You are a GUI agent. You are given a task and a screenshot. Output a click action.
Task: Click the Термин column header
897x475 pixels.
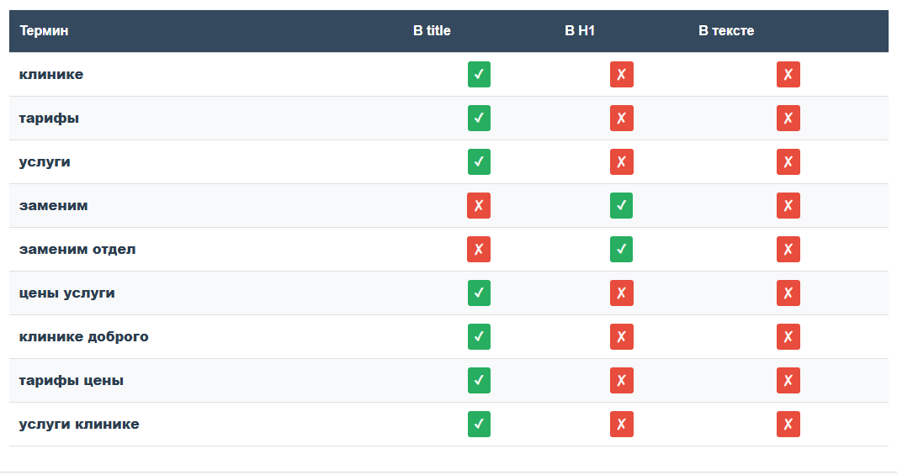pyautogui.click(x=44, y=31)
